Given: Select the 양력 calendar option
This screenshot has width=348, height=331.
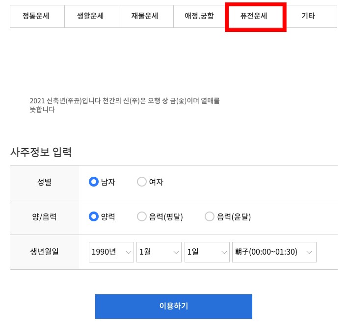Looking at the screenshot, I should click(x=94, y=216).
